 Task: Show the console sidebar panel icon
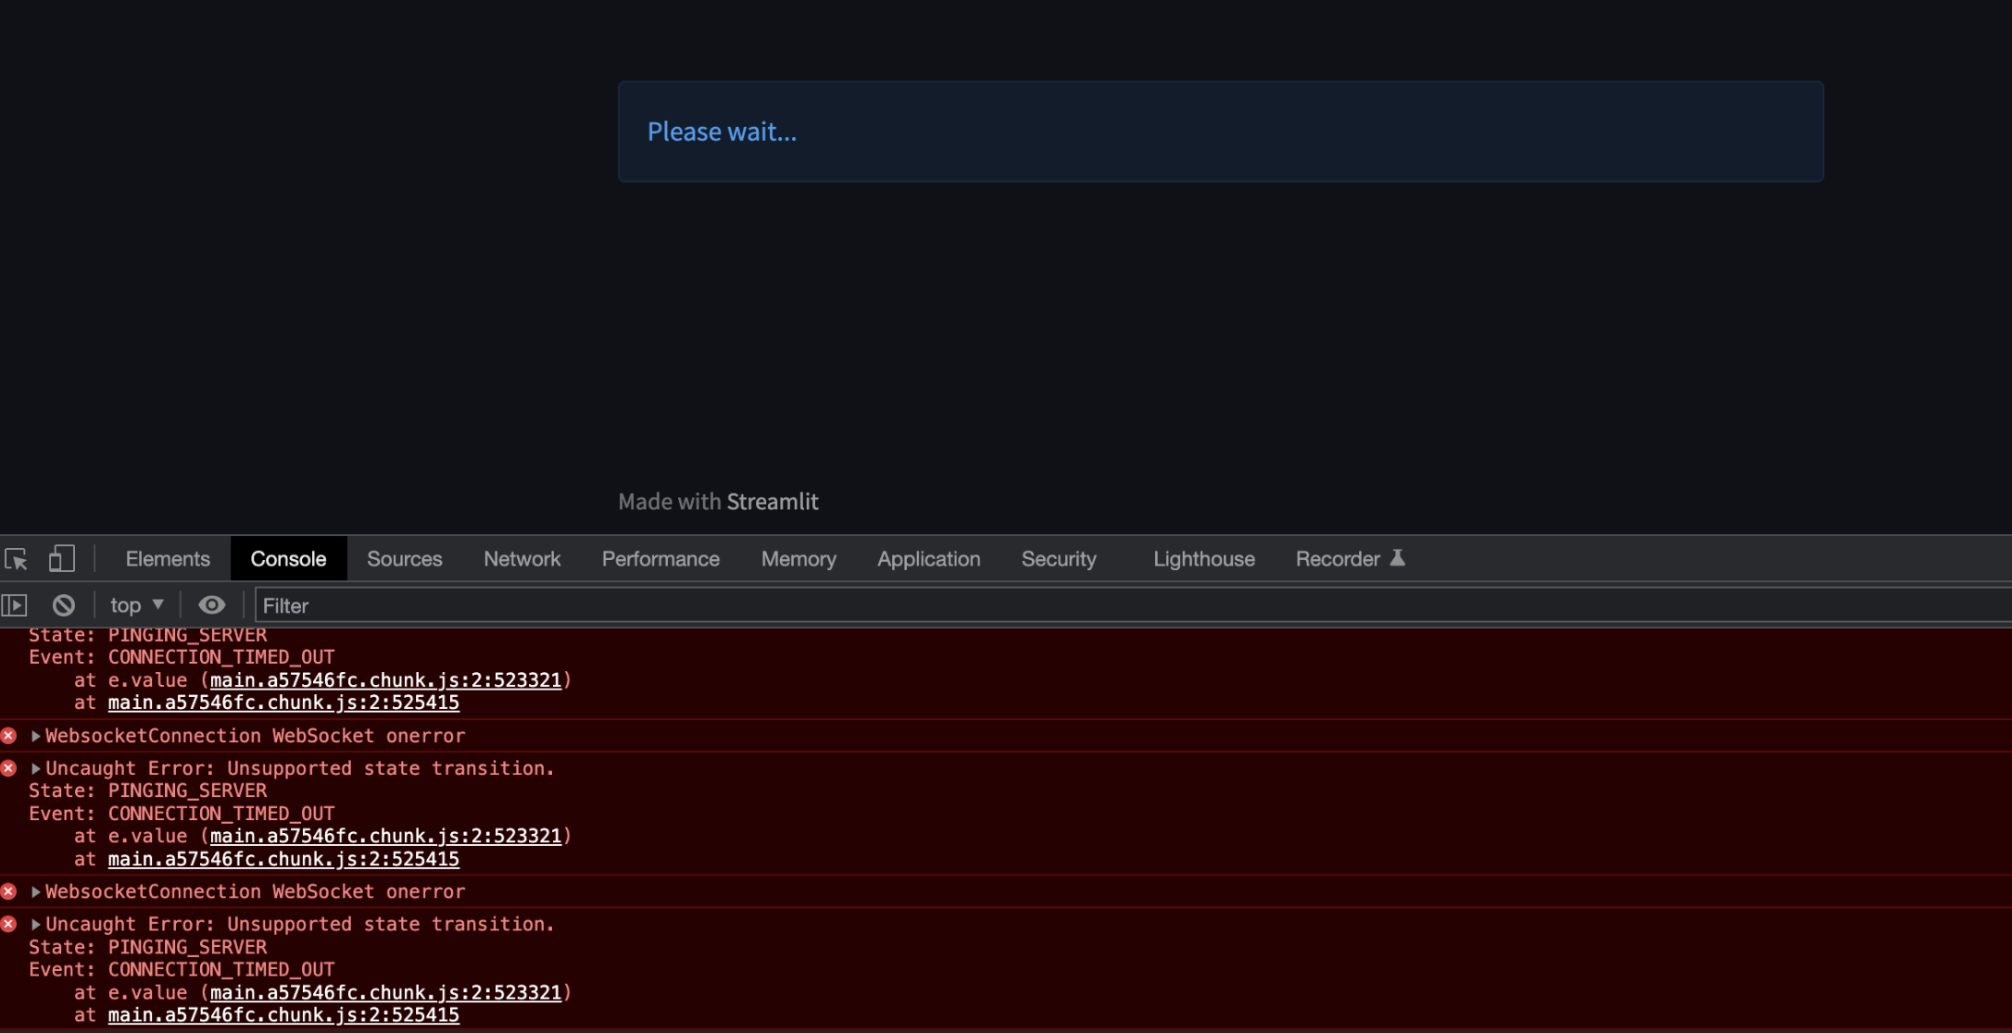(x=15, y=605)
